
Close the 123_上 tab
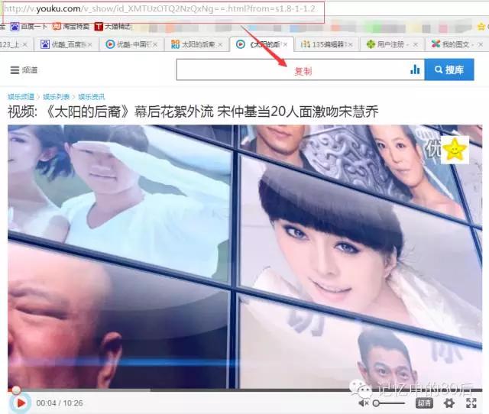[x=25, y=45]
